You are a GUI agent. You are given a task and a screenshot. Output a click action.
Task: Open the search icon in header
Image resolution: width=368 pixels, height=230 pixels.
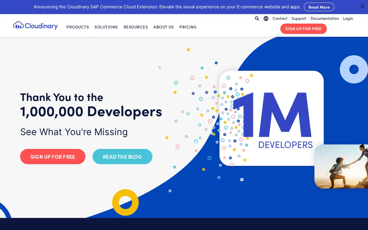click(x=257, y=18)
